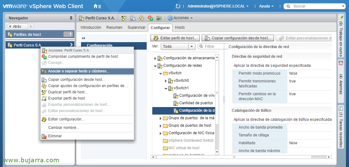Viewport: 349px width, 167px height.
Task: Select NIC virtual de host folder
Action: (x=181, y=148)
